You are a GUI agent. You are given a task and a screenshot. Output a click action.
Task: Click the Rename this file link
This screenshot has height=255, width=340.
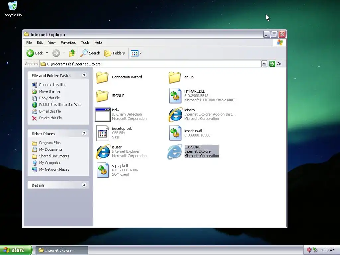(x=52, y=85)
